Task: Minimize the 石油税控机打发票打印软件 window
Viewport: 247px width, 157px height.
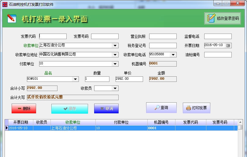Action: 218,3
